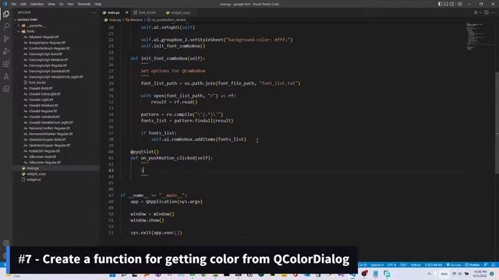
Task: Open the File menu
Action: click(14, 4)
